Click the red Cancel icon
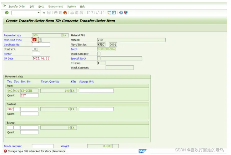 click(x=65, y=13)
